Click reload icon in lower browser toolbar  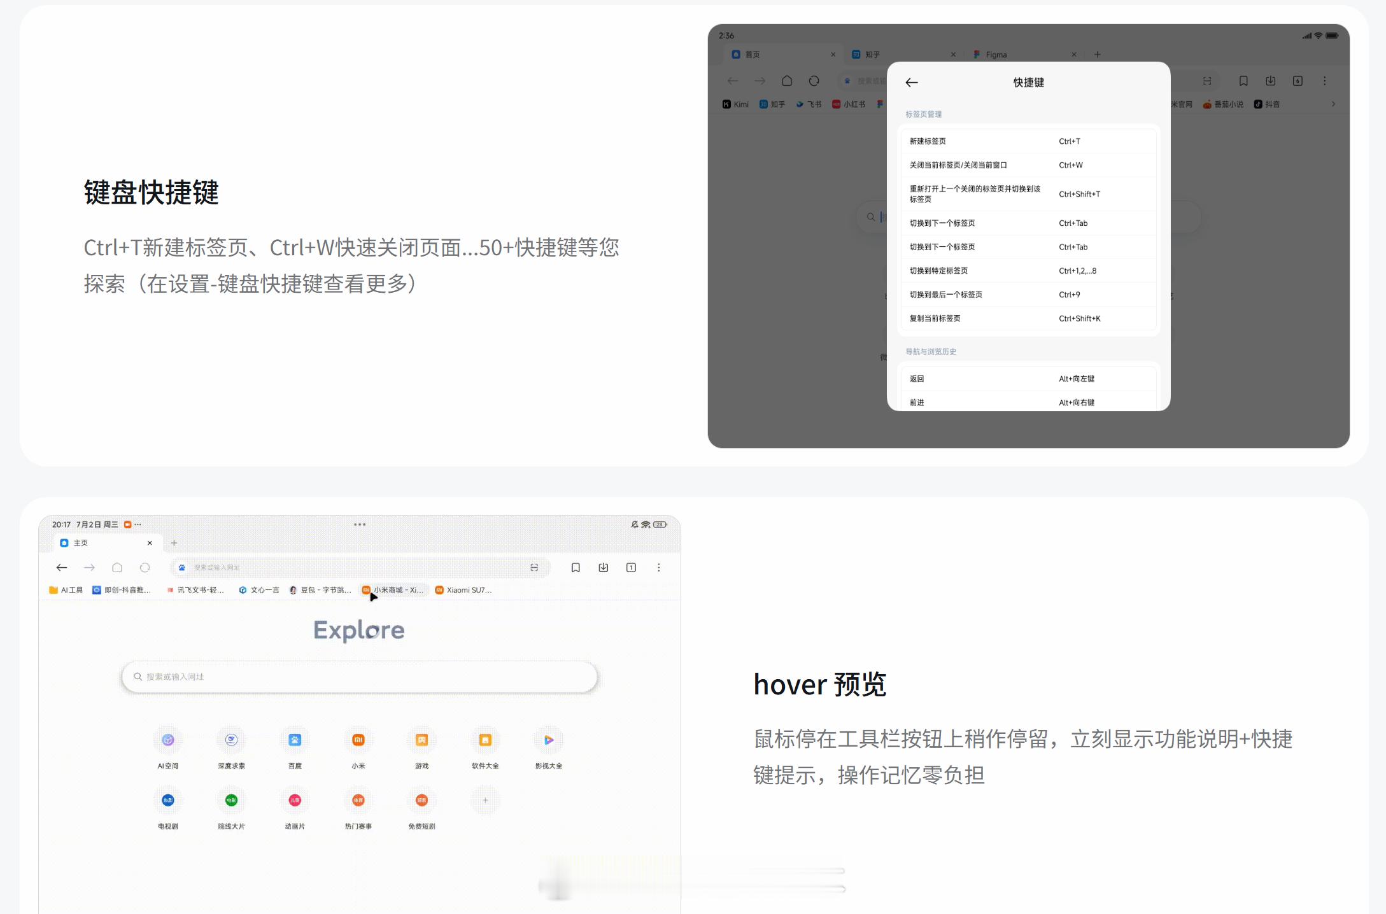(x=145, y=568)
